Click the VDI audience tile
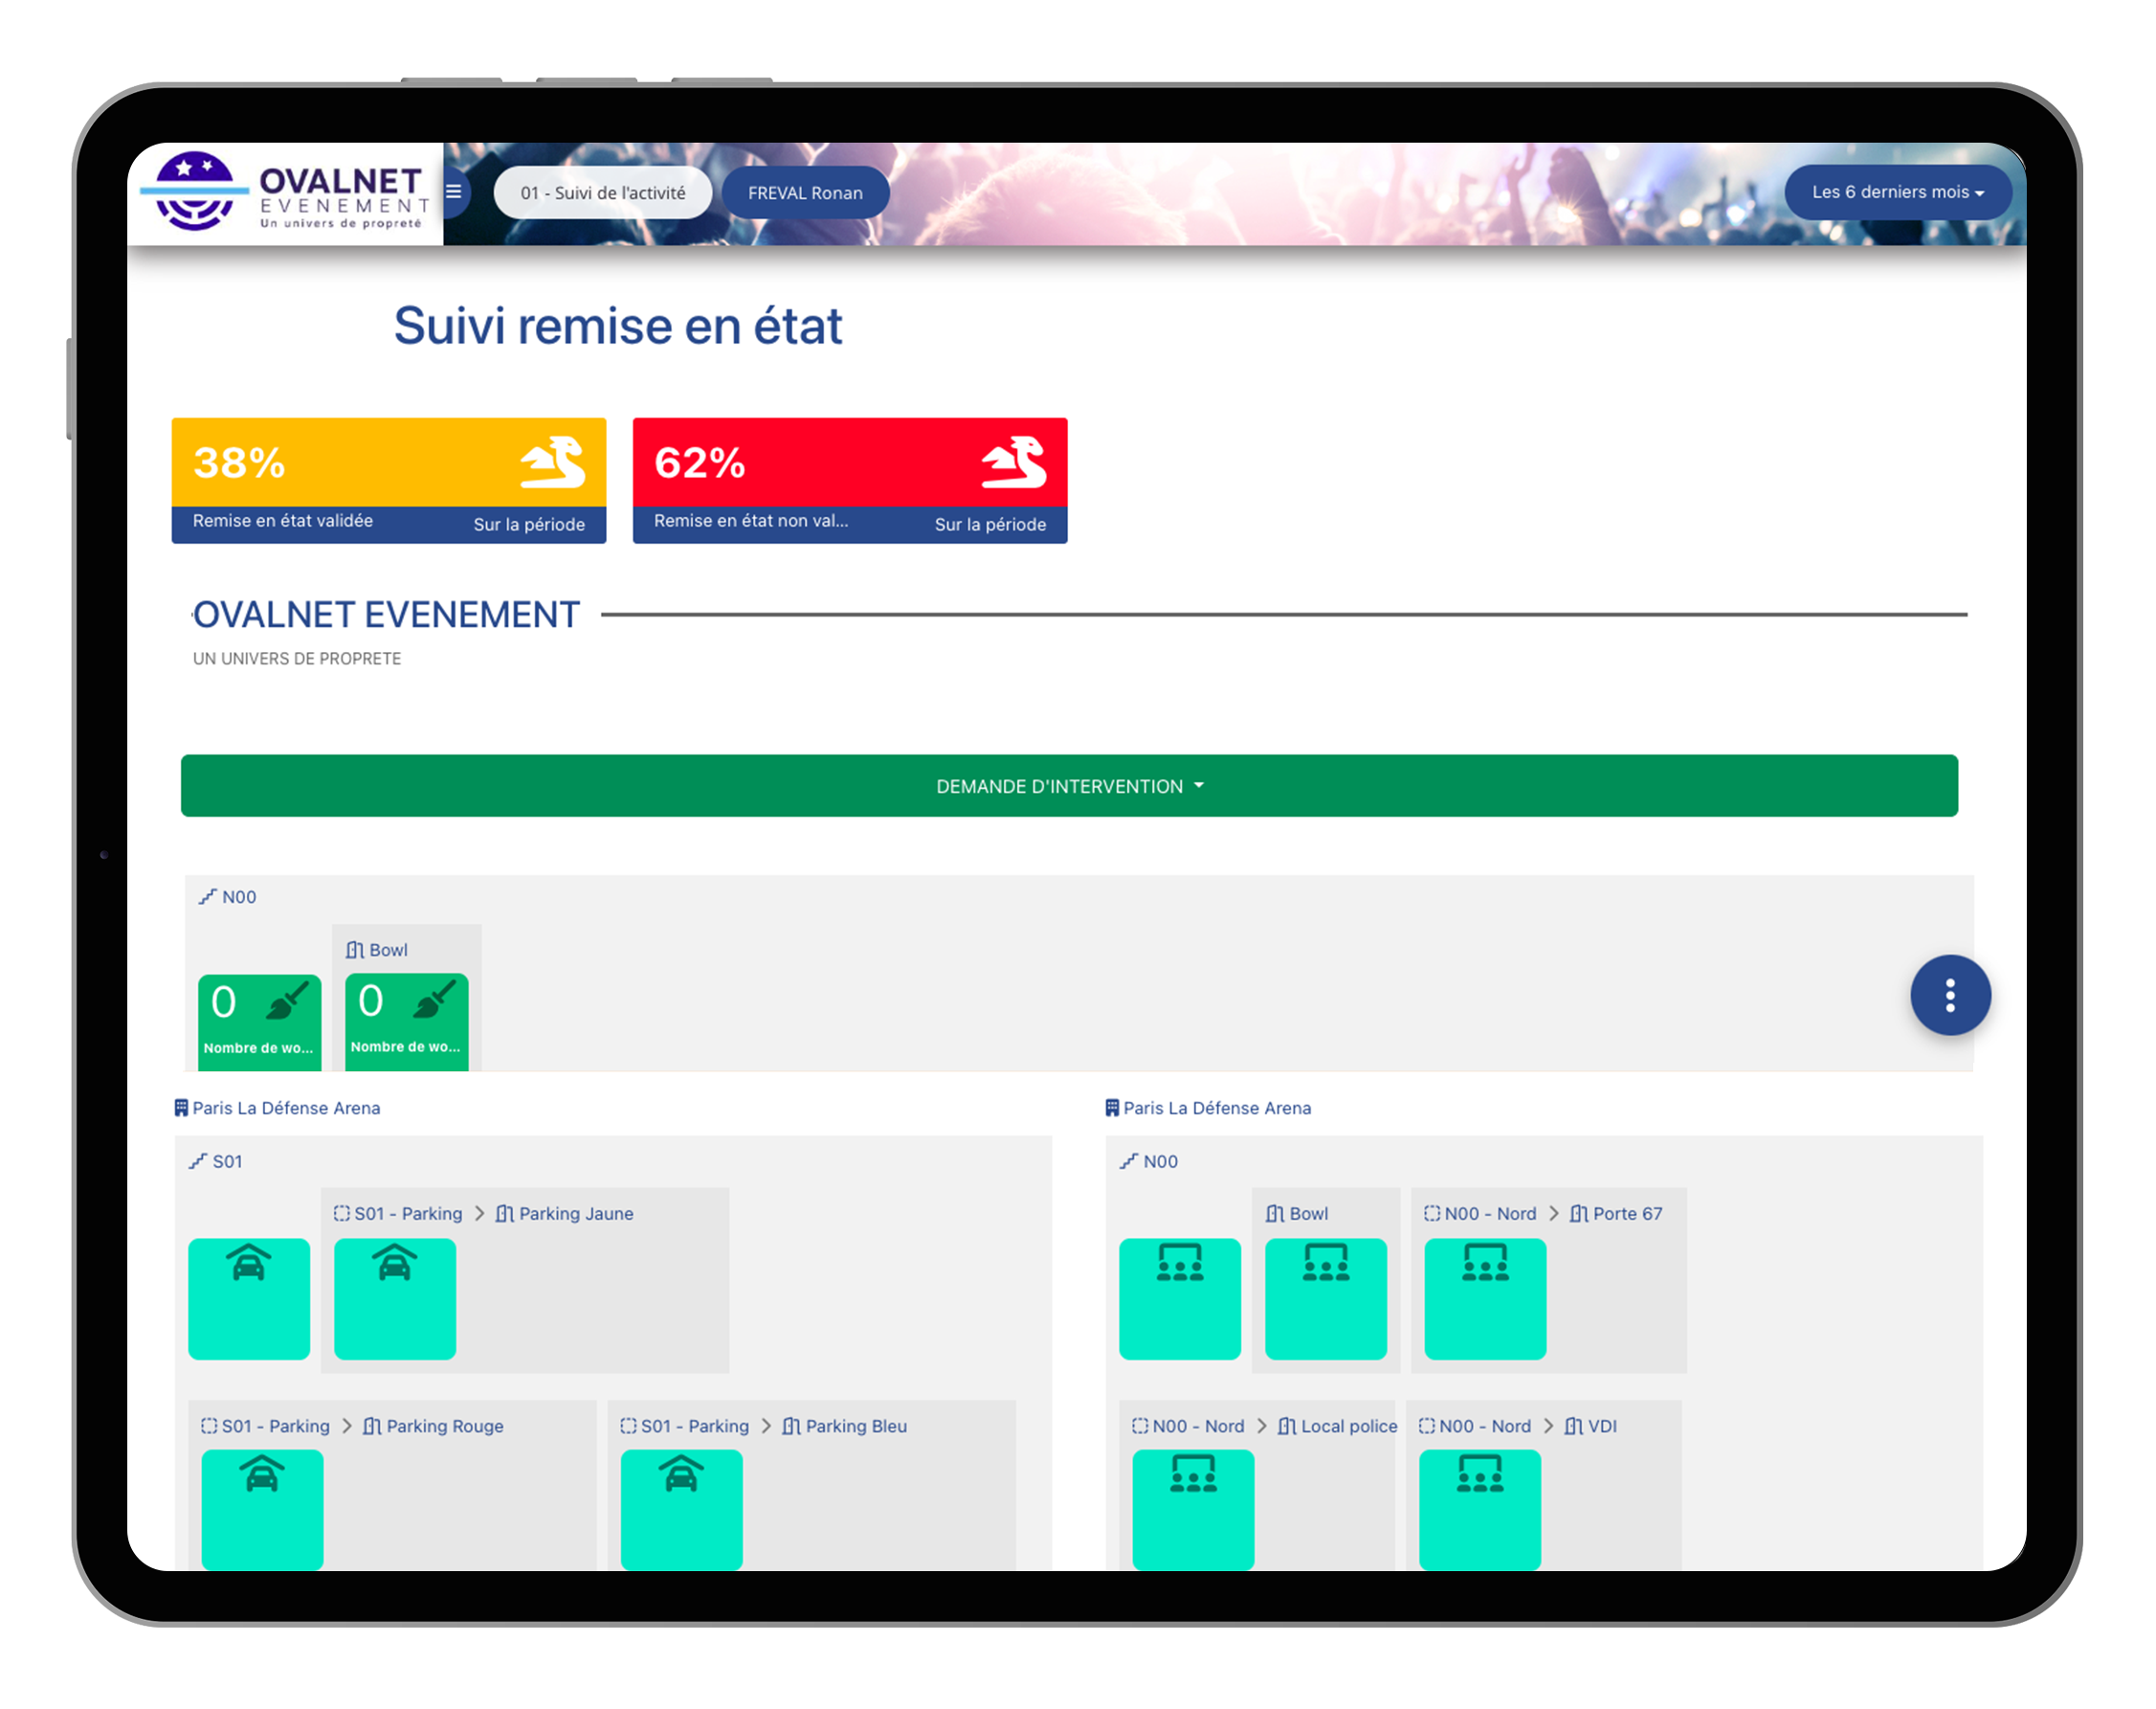 1479,1508
